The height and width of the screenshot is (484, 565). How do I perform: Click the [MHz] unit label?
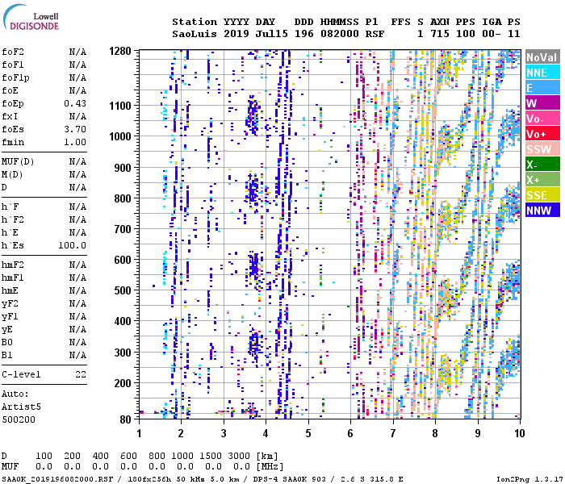(x=270, y=466)
